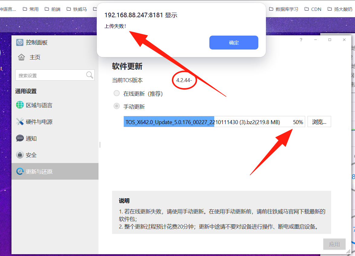The width and height of the screenshot is (355, 256).
Task: Click Update & Restore clock icon
Action: [20, 171]
